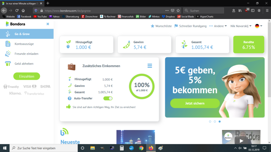The image size is (271, 152).
Task: Click the Gesamt plant icon tile
Action: click(202, 44)
